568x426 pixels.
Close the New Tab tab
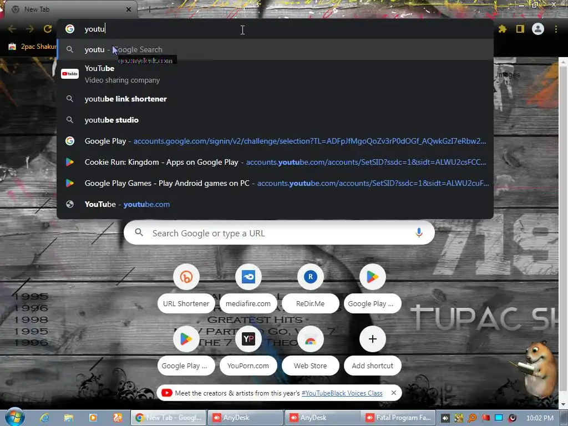(x=128, y=9)
